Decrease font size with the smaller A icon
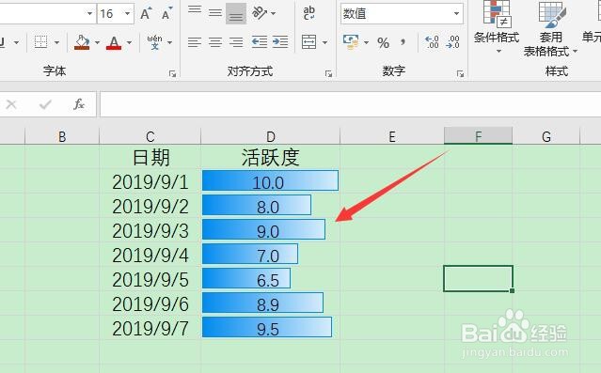The image size is (601, 373). 166,13
